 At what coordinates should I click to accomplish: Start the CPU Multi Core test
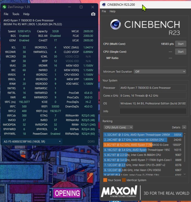181,44
